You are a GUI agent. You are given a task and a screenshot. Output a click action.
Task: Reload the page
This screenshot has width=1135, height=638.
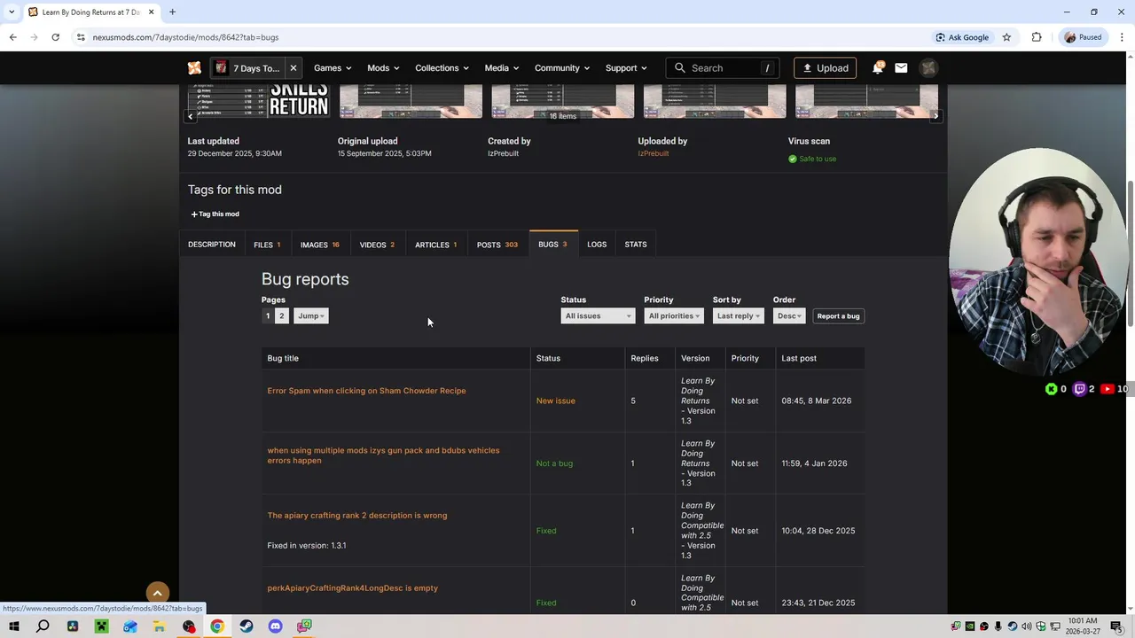55,37
